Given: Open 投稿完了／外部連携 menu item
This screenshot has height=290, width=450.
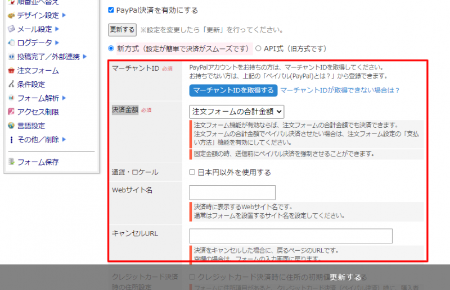Looking at the screenshot, I should (48, 57).
